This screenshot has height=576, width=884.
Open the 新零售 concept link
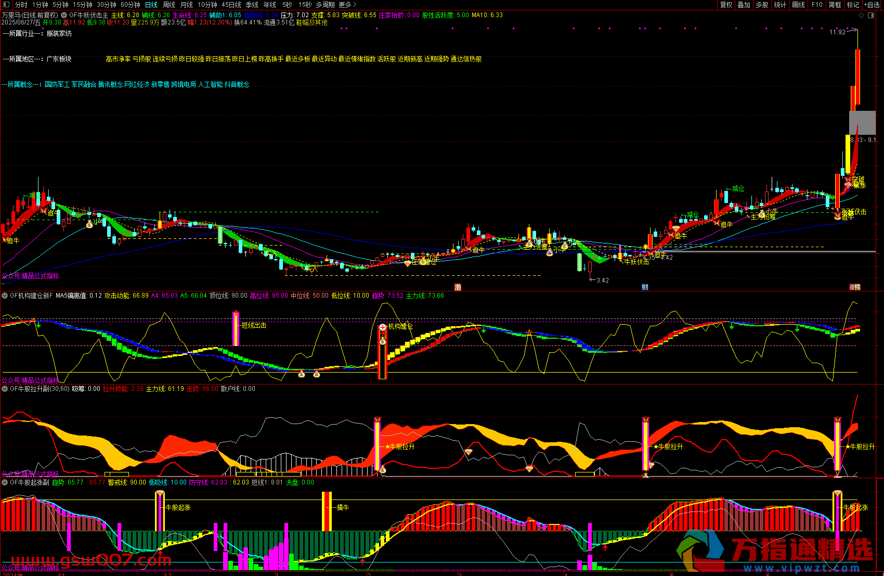pyautogui.click(x=160, y=84)
